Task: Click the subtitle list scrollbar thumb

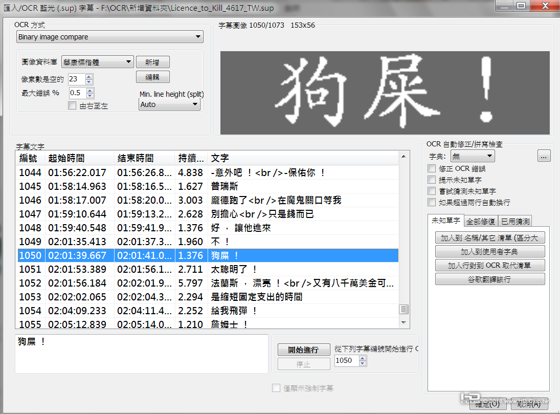Action: tap(404, 309)
